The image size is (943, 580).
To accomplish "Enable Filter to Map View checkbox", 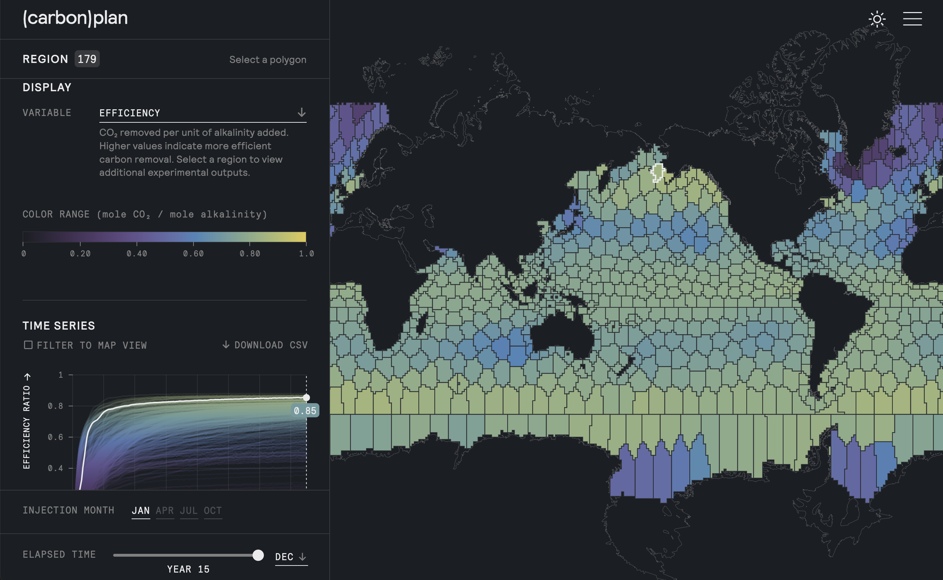I will pyautogui.click(x=28, y=345).
